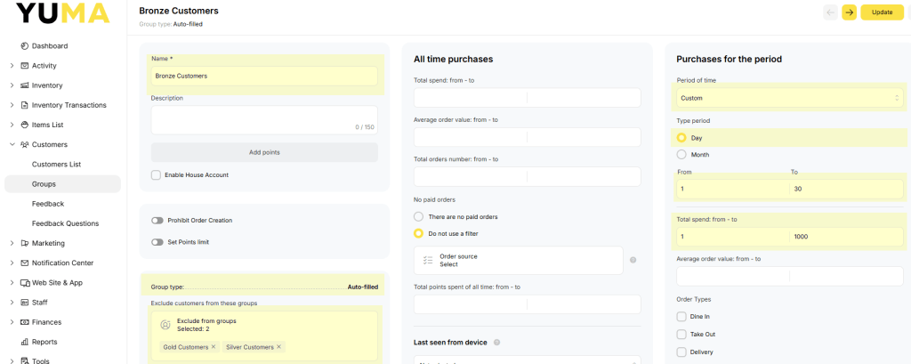Check the Dine In order type
Screen dimensions: 911x364
pos(681,316)
